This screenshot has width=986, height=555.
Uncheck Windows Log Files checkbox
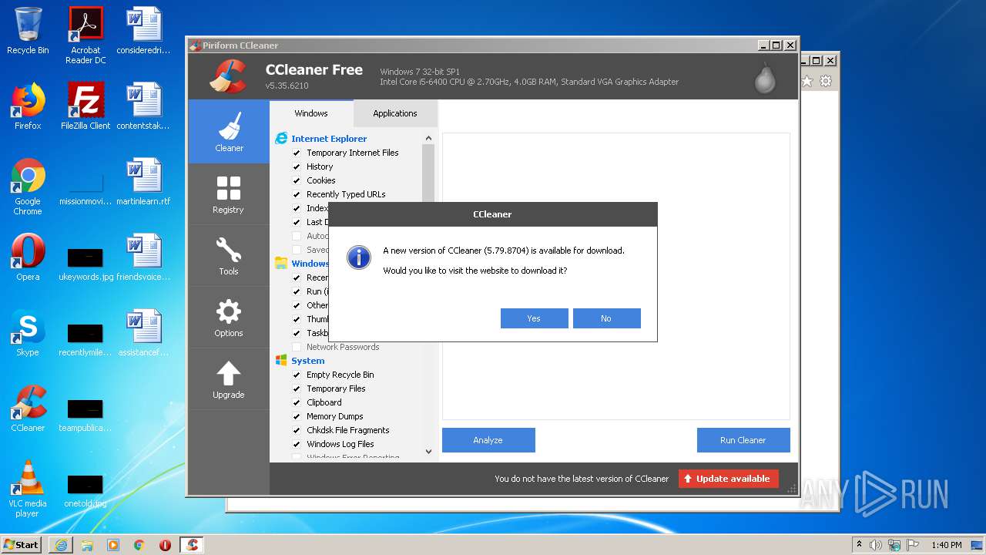tap(297, 444)
